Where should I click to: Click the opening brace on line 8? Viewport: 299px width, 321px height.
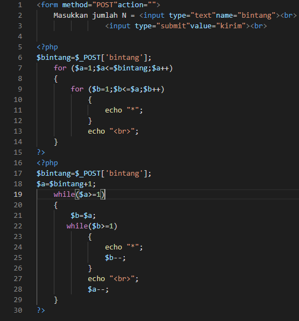click(x=55, y=79)
